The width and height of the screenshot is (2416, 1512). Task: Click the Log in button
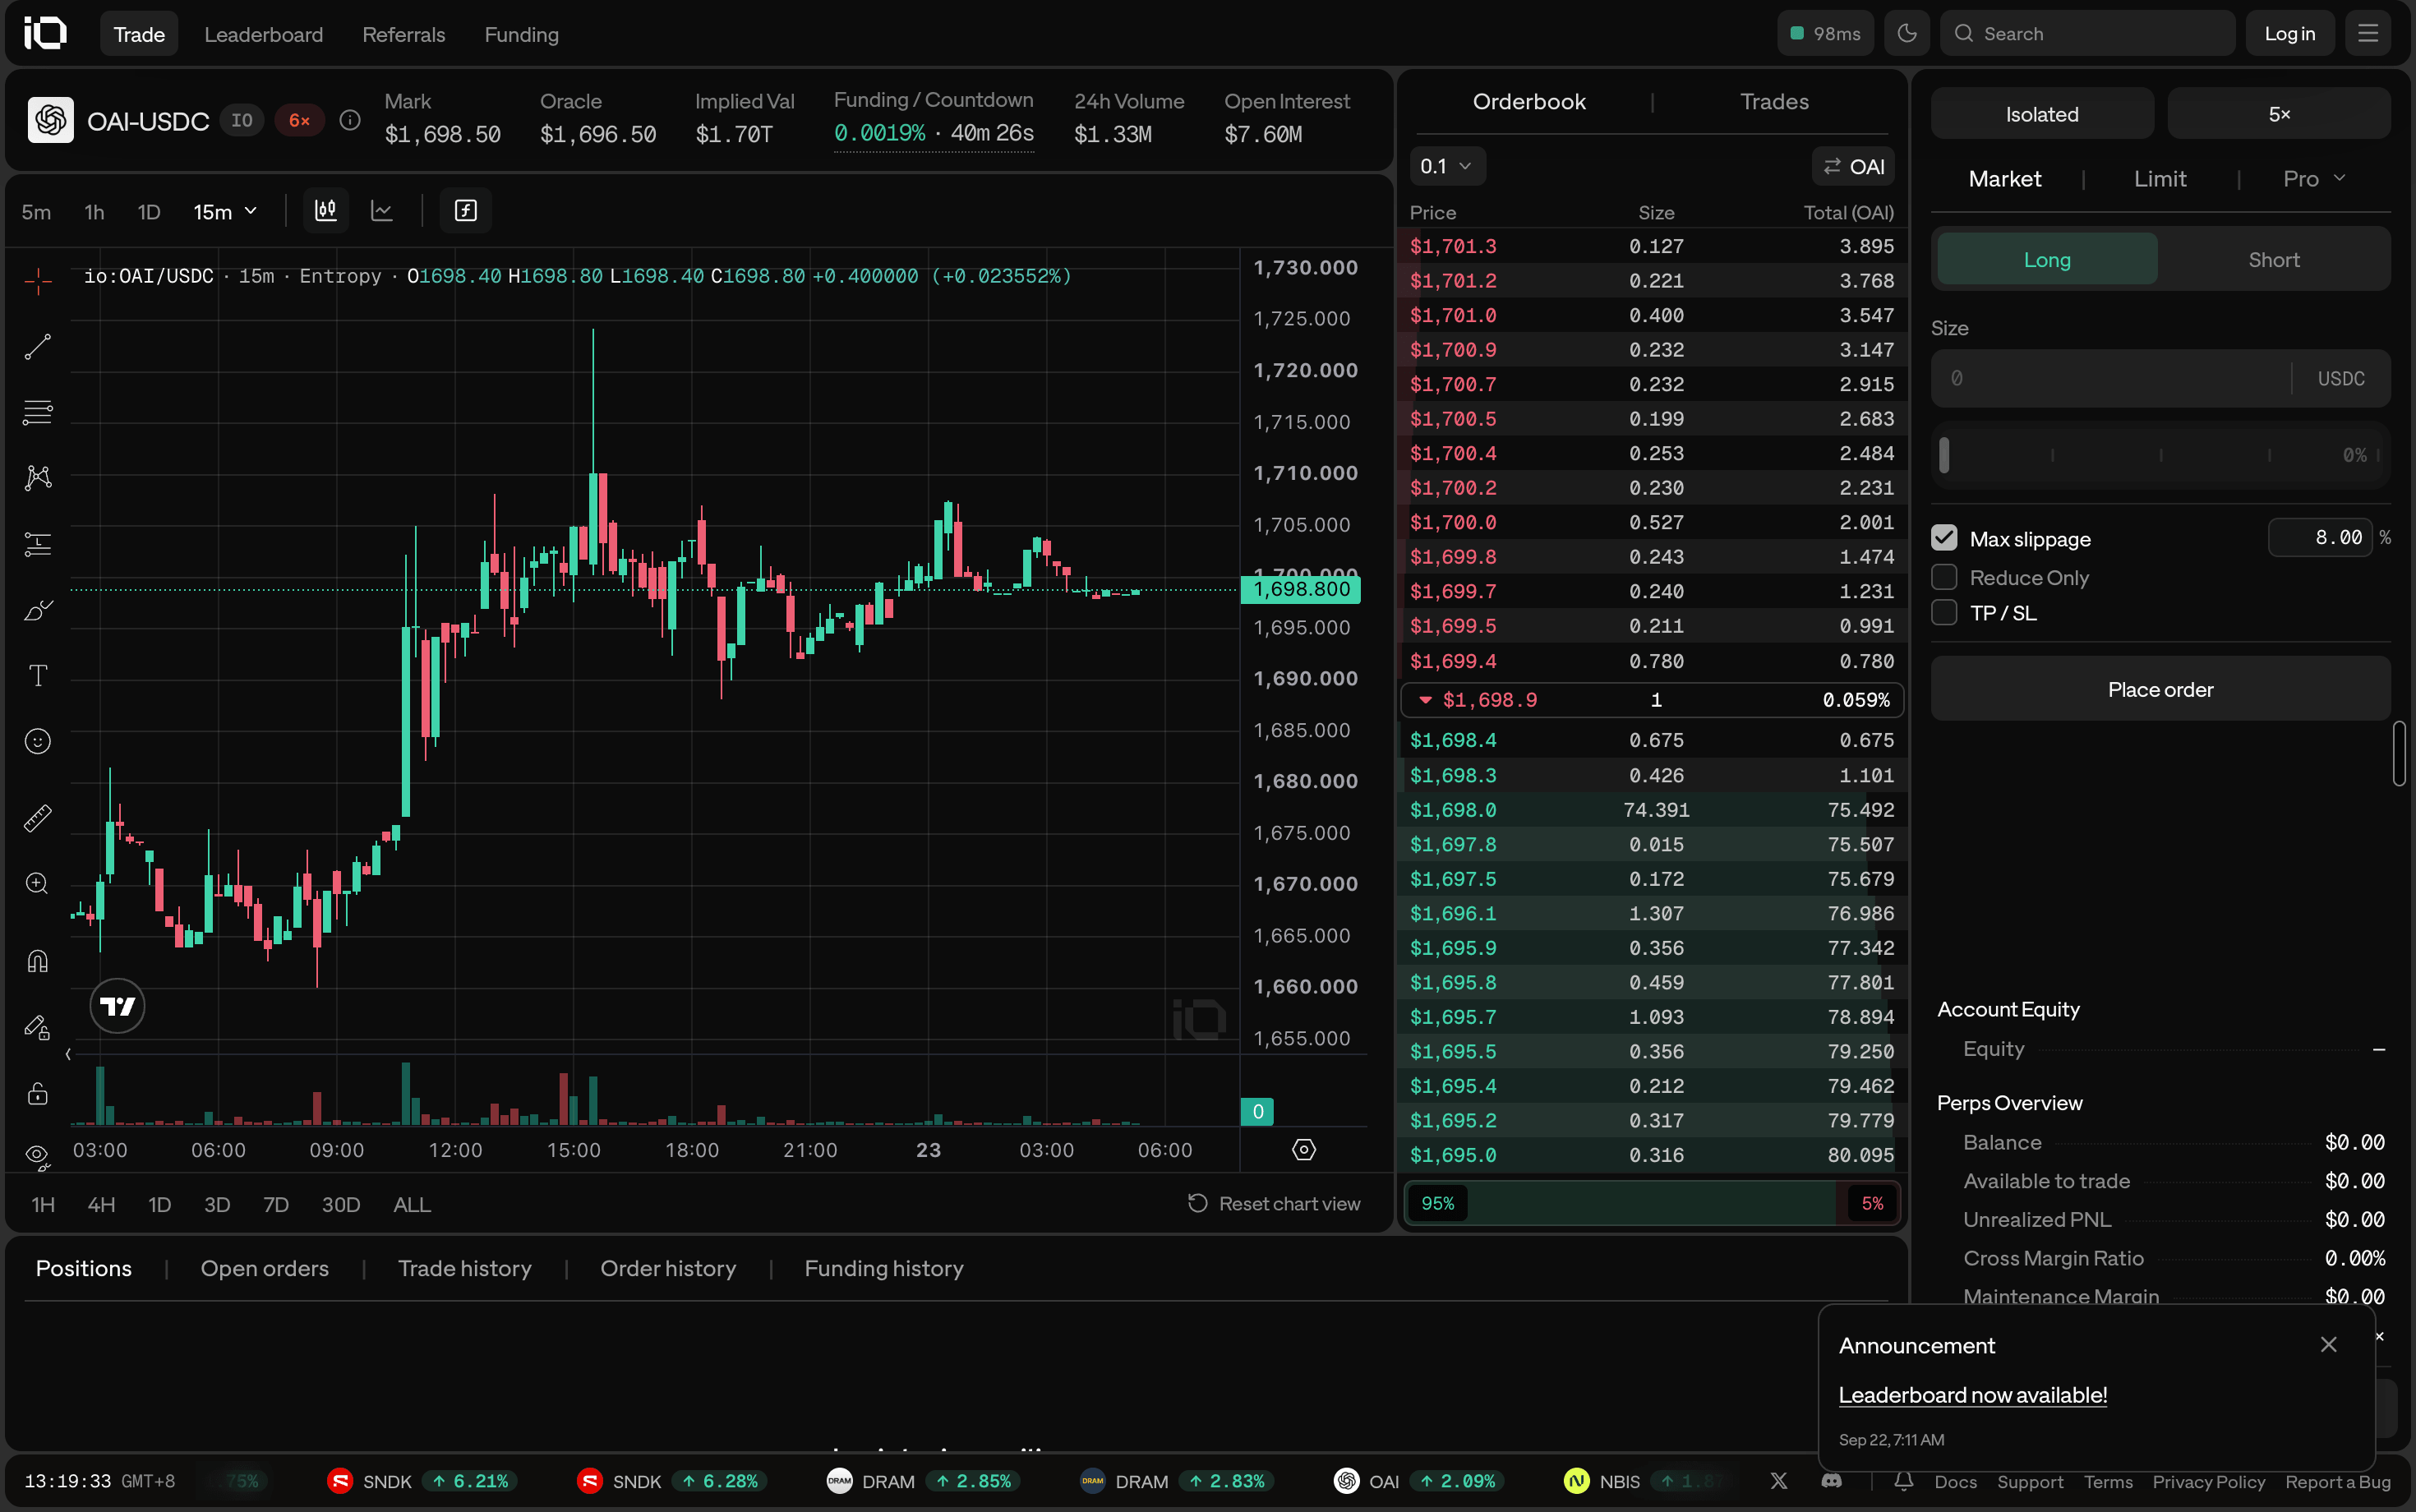2289,34
